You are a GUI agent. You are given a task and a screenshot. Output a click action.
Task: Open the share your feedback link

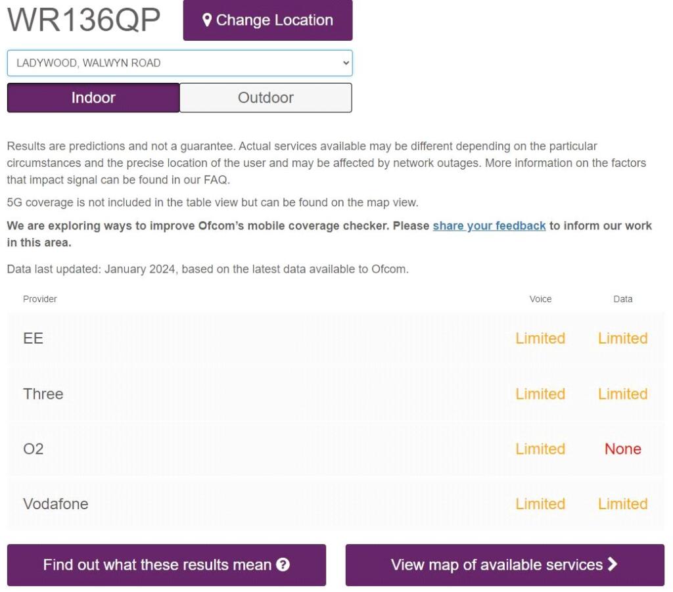(x=489, y=225)
